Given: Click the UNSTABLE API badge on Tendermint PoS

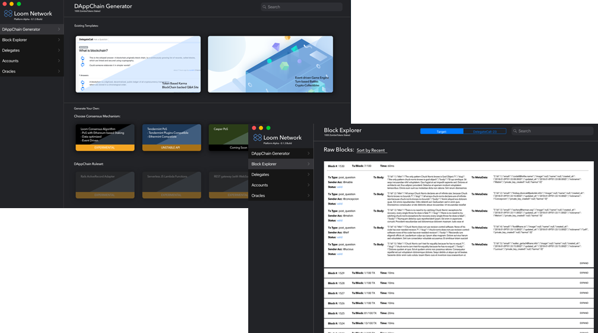Looking at the screenshot, I should [x=172, y=147].
